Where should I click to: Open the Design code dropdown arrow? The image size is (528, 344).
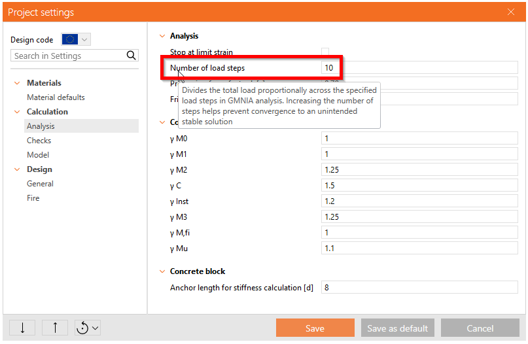tap(84, 39)
